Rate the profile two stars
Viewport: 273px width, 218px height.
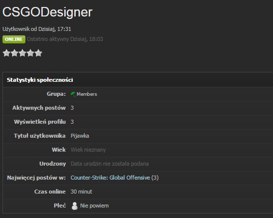14,53
